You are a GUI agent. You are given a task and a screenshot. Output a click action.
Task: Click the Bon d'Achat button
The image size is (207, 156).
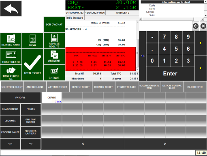point(54,25)
